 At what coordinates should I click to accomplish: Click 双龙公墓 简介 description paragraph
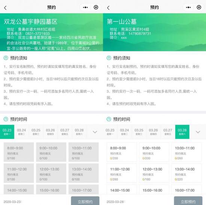click(53, 43)
